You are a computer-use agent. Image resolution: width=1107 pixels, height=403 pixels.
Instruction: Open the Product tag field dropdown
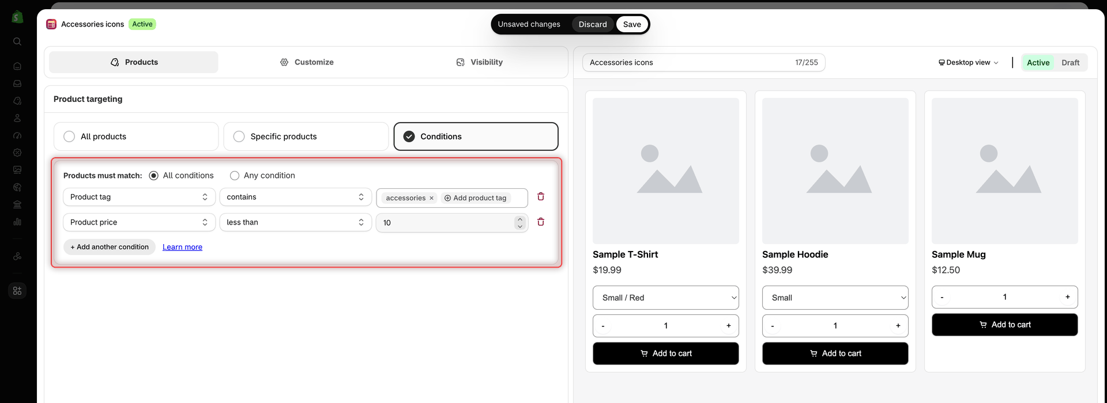[139, 197]
